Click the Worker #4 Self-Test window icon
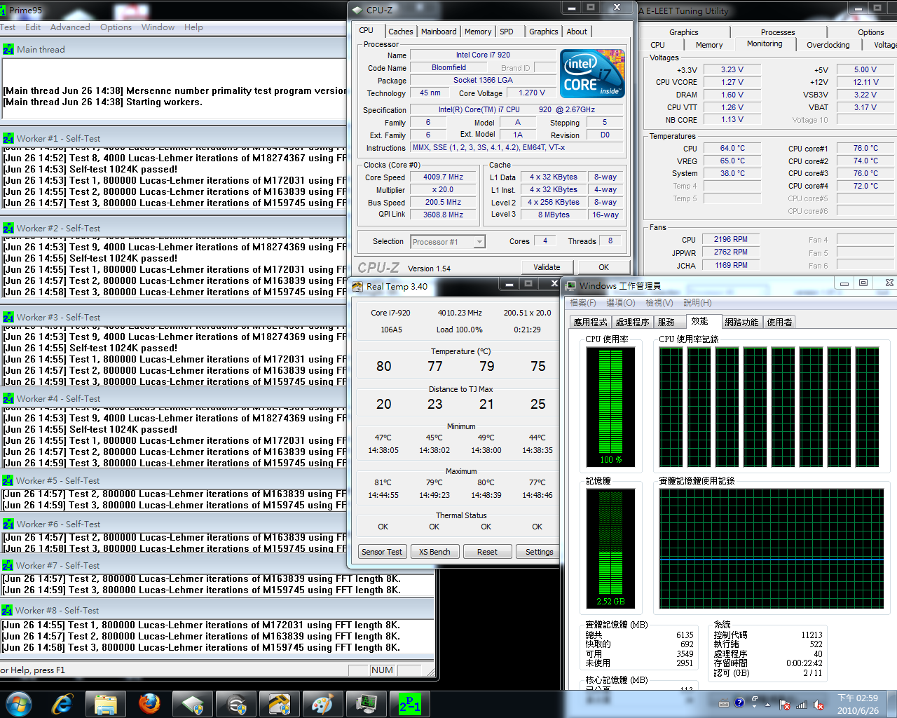The image size is (897, 718). (x=8, y=399)
